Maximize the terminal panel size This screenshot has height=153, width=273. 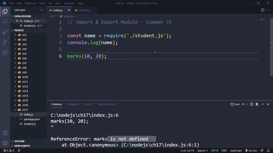pyautogui.click(x=262, y=104)
